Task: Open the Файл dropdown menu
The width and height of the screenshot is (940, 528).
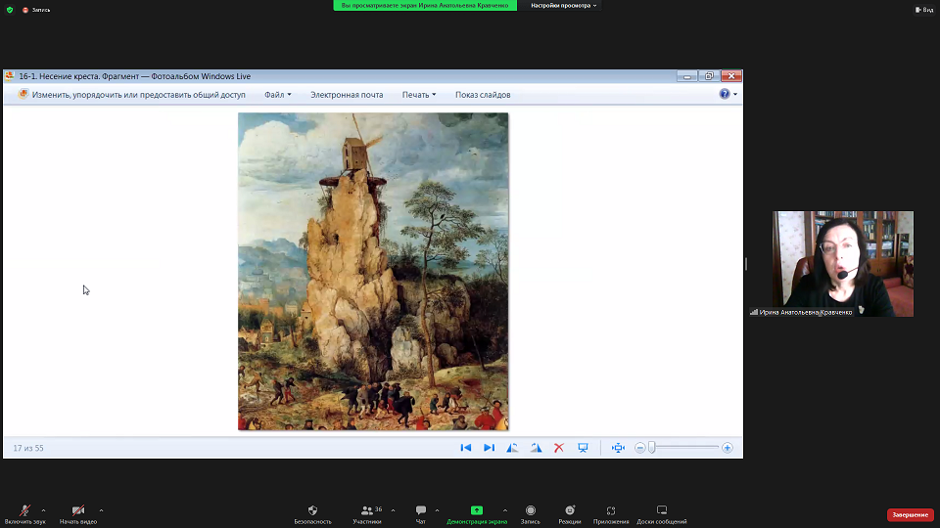Action: click(x=277, y=95)
